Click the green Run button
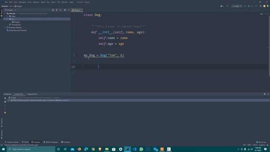This screenshot has width=270, height=152. pyautogui.click(x=245, y=6)
